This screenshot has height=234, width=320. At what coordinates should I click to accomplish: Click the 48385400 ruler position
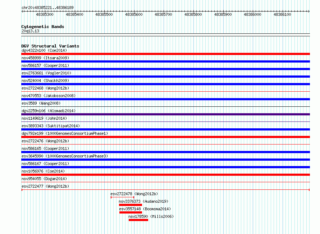pos(74,14)
